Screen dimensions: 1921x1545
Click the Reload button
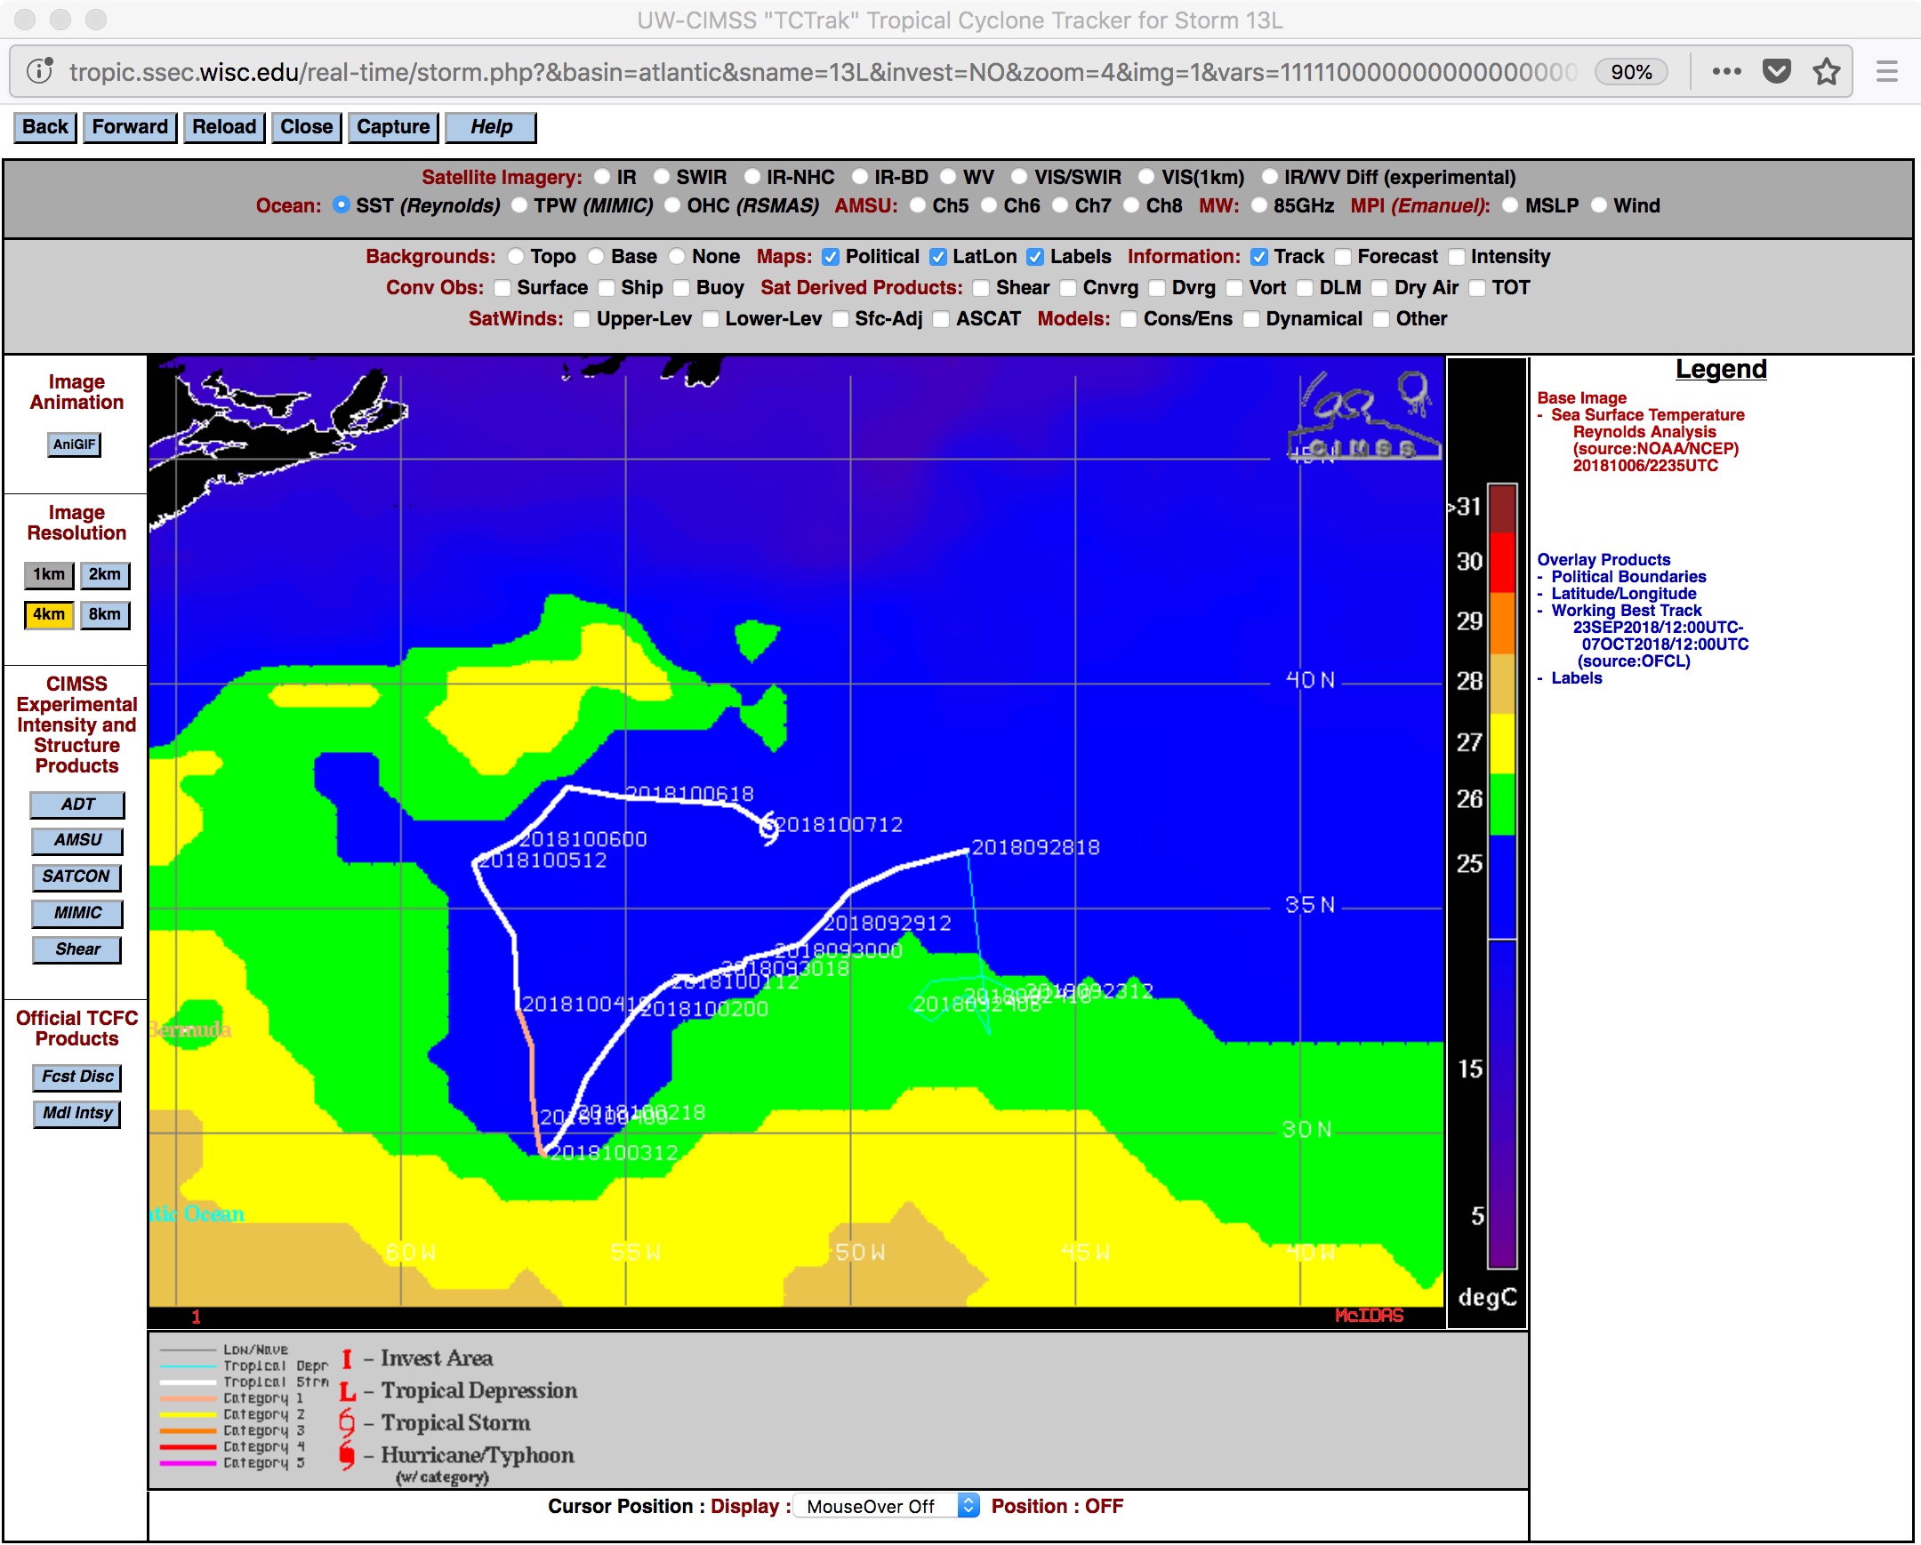click(x=224, y=127)
